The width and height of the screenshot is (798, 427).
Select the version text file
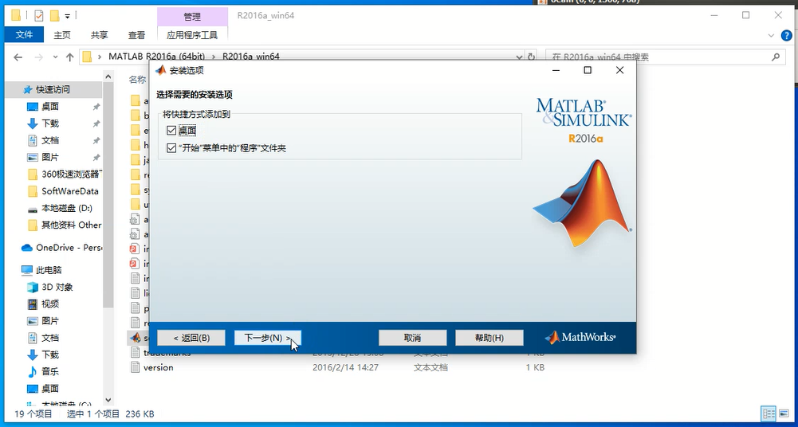pos(159,367)
